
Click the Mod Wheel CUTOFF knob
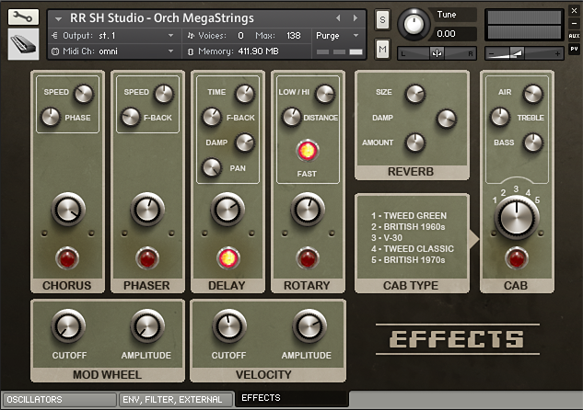tap(68, 326)
